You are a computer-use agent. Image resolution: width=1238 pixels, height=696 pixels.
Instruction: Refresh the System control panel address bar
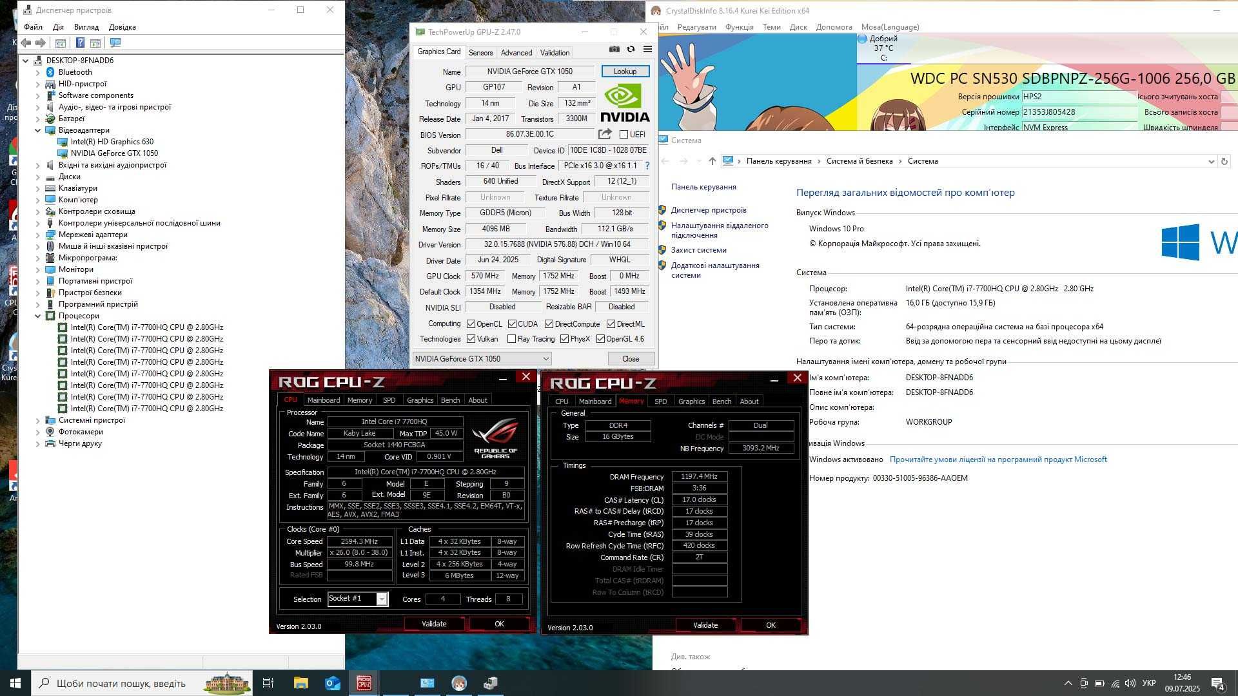pyautogui.click(x=1224, y=161)
